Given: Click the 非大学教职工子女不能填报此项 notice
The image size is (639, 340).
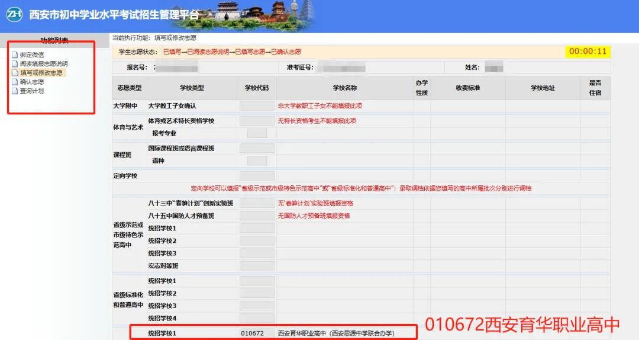Looking at the screenshot, I should pos(320,105).
